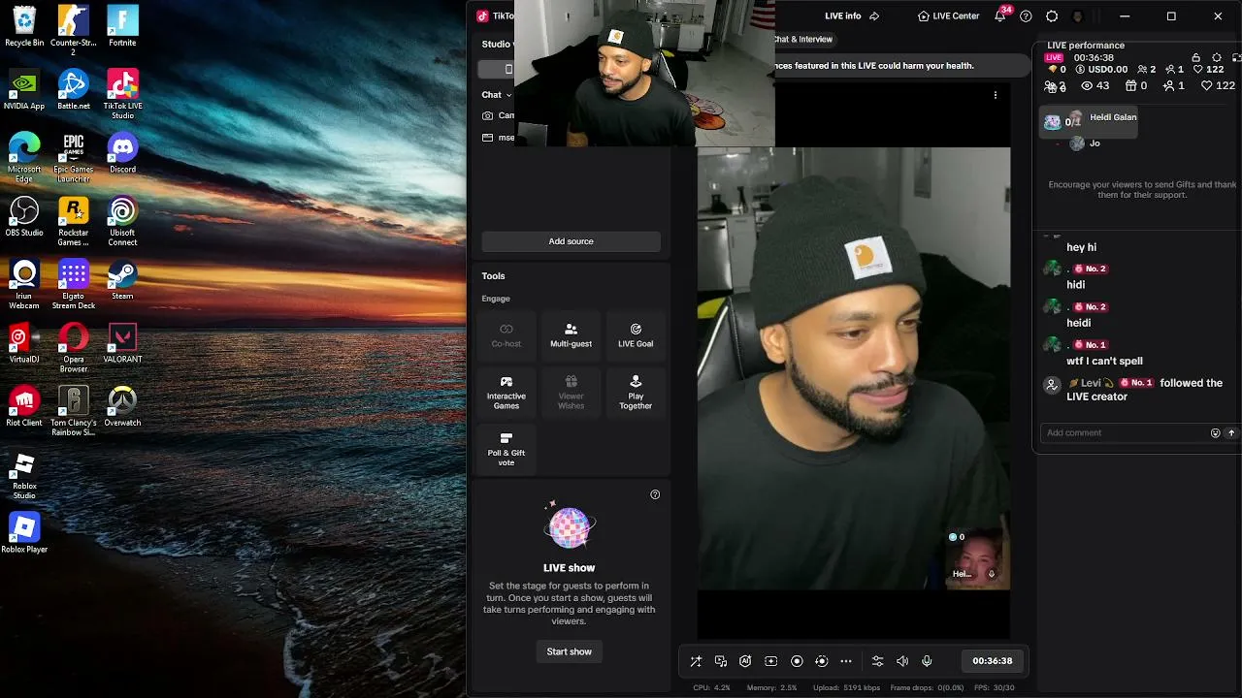Open notifications bell with 34 badge
This screenshot has width=1242, height=698.
[x=1001, y=16]
